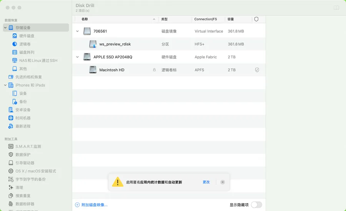Sort by the 容量 capacity column header

click(x=231, y=19)
